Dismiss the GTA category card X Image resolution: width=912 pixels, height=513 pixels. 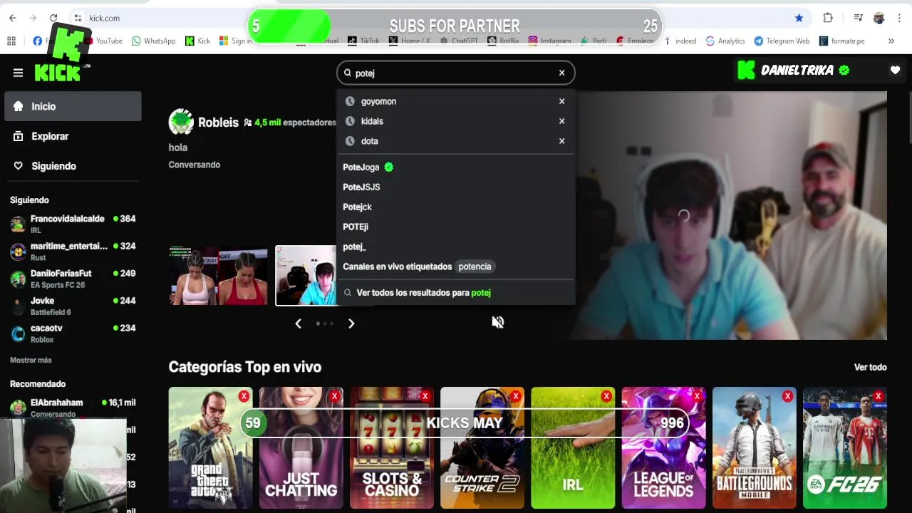[x=244, y=396]
